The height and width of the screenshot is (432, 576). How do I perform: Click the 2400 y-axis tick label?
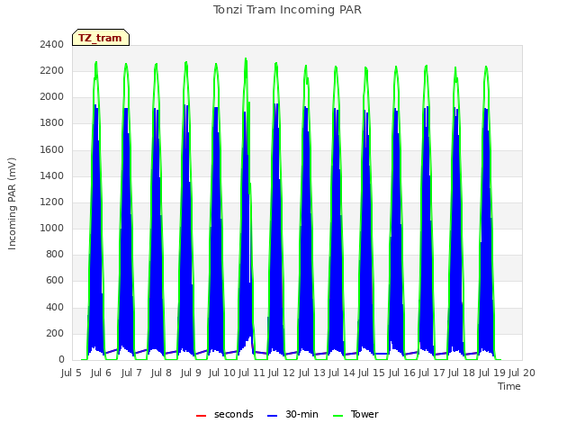coord(52,44)
